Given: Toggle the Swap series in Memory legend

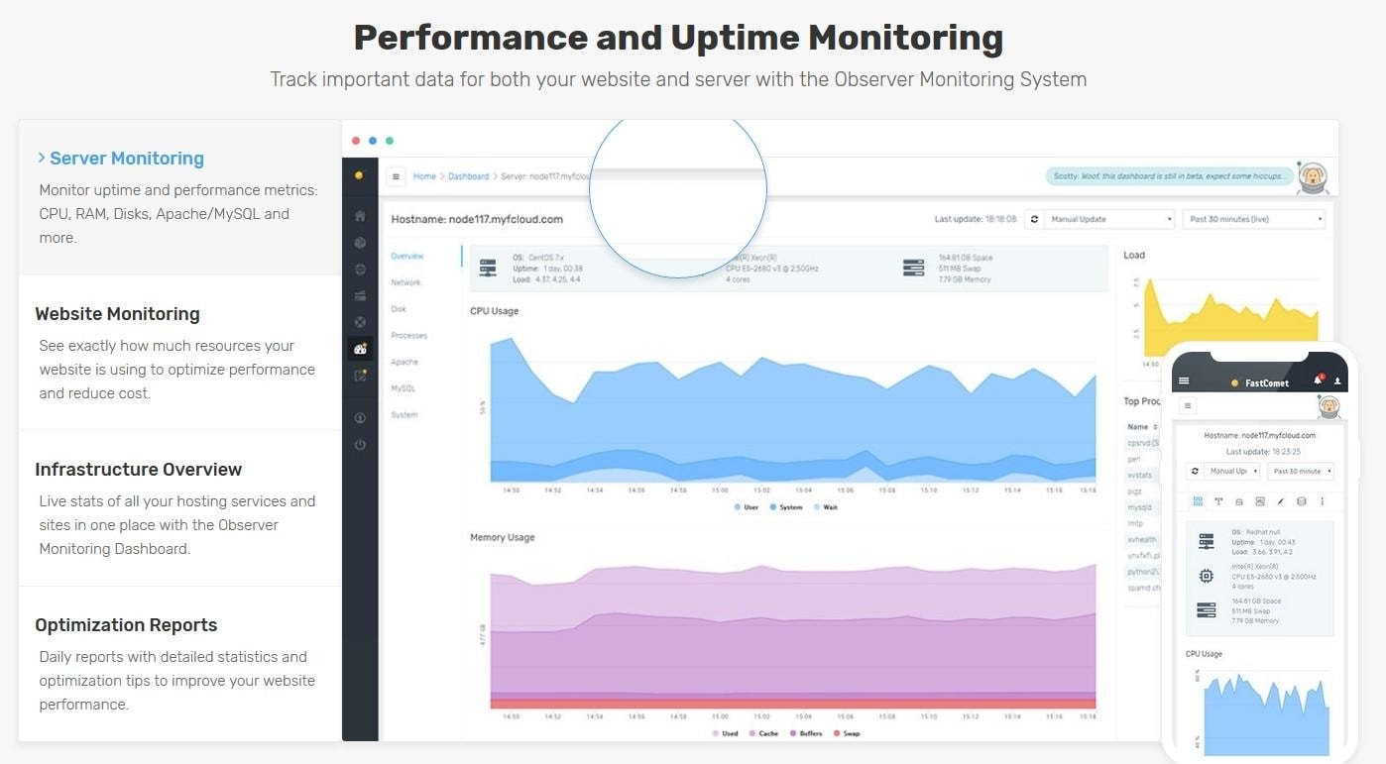Looking at the screenshot, I should [x=846, y=734].
